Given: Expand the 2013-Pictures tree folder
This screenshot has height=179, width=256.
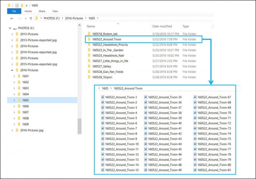Looking at the screenshot, I should click(x=12, y=34).
